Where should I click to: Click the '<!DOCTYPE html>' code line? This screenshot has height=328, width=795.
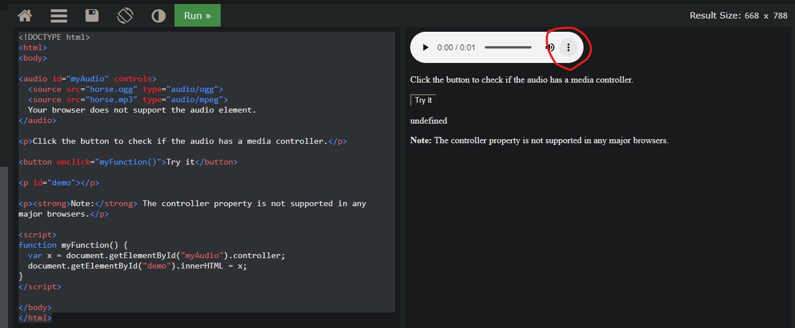pyautogui.click(x=54, y=37)
